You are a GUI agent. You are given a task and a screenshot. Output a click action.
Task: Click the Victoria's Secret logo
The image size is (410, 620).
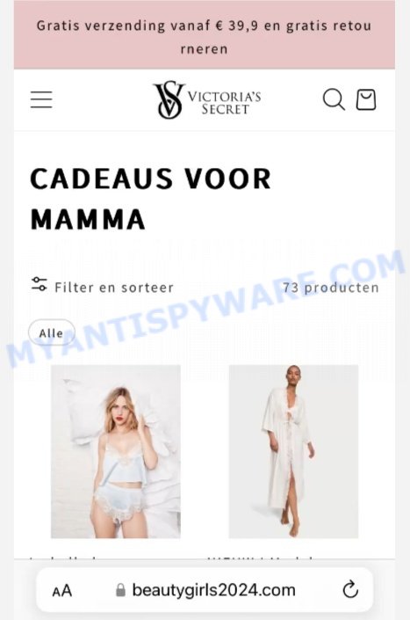[207, 99]
